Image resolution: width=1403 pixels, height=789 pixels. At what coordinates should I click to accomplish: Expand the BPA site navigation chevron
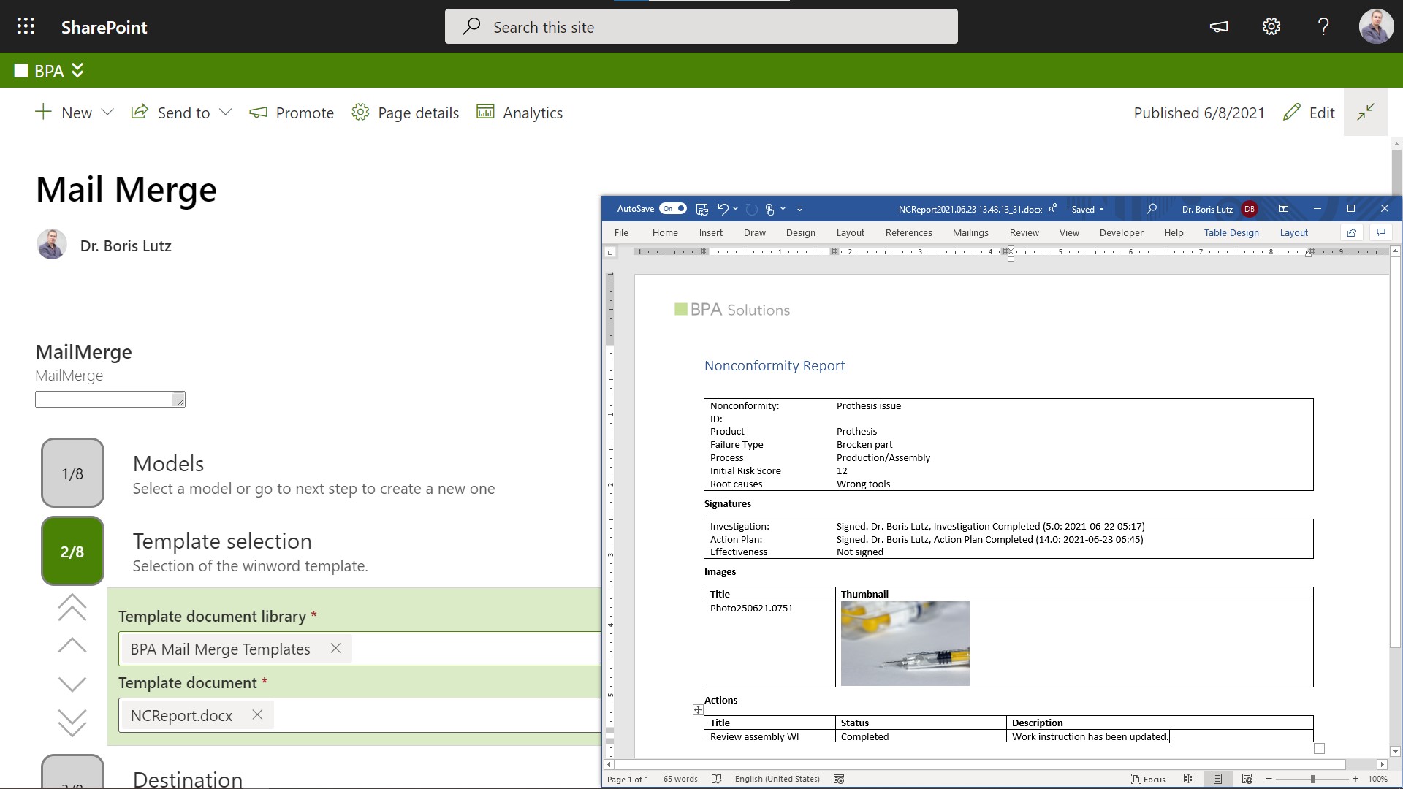coord(77,70)
